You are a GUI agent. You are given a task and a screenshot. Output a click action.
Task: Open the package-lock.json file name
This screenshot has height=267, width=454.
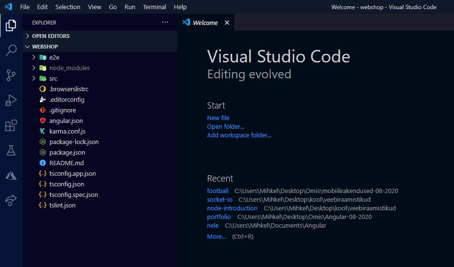click(74, 142)
